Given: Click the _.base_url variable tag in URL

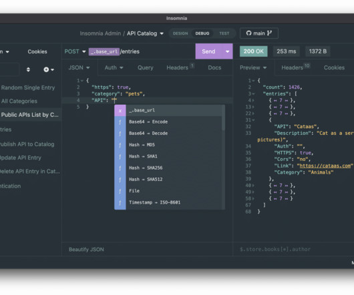Looking at the screenshot, I should click(x=104, y=51).
